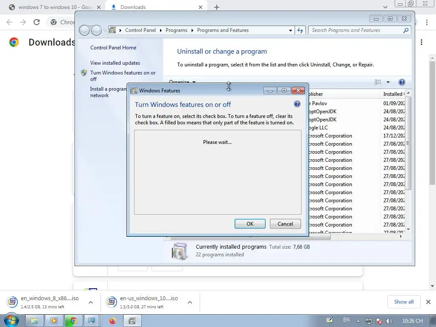Click the taskbar clock 10:26
Screen dimensions: 436x327
tap(412, 321)
